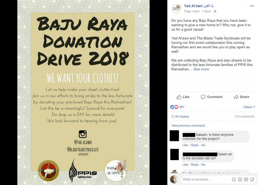Click the Write a comment field

coord(206,179)
